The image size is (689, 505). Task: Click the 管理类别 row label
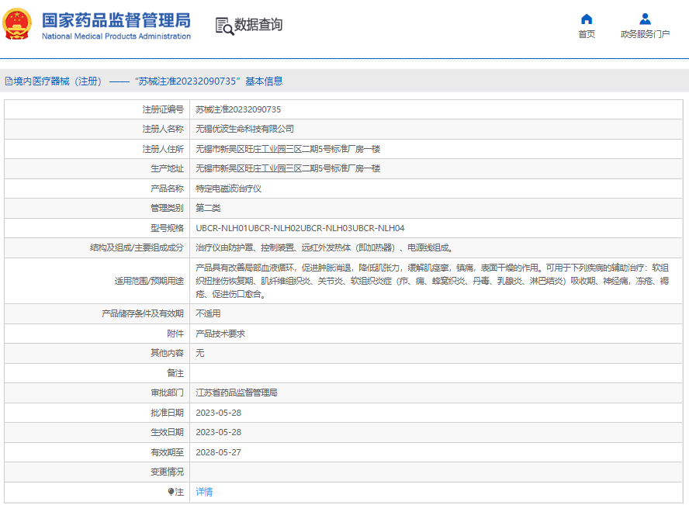[167, 208]
